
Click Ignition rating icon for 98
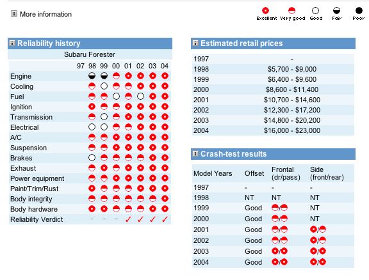tap(92, 107)
